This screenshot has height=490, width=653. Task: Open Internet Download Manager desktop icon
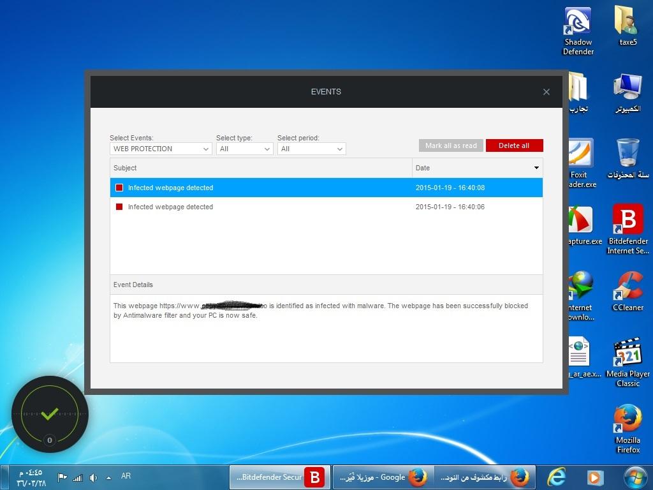(581, 296)
